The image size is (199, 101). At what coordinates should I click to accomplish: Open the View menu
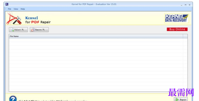coord(16,9)
